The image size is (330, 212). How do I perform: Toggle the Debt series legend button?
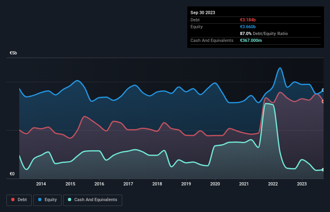[x=19, y=200]
